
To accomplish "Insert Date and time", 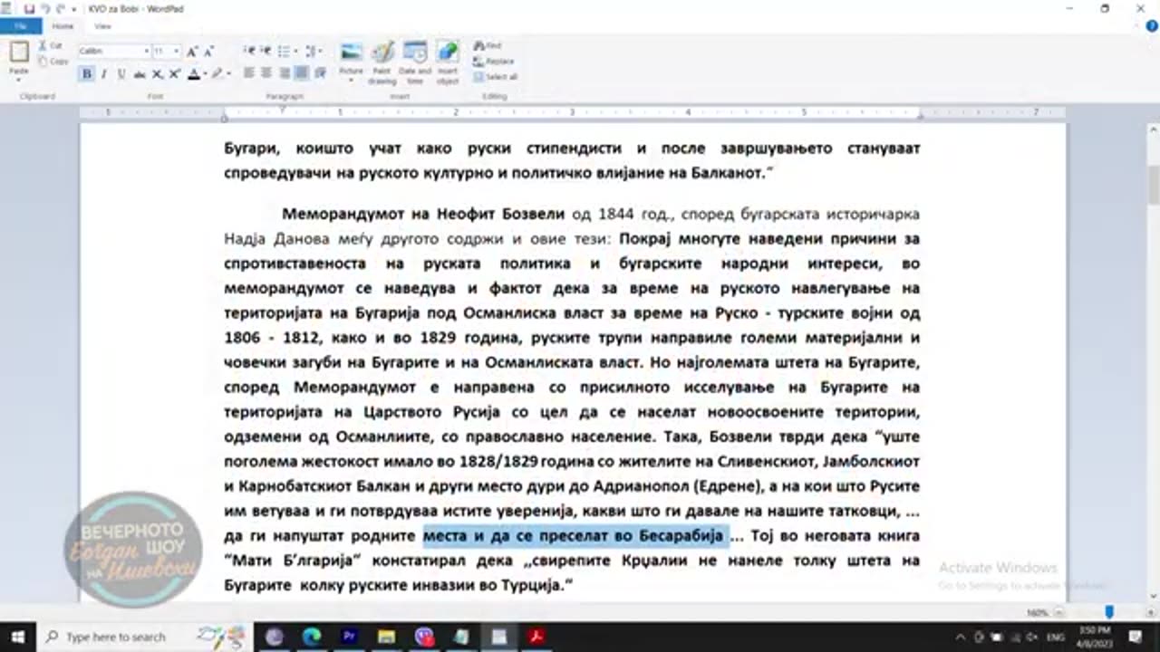I will click(x=414, y=62).
